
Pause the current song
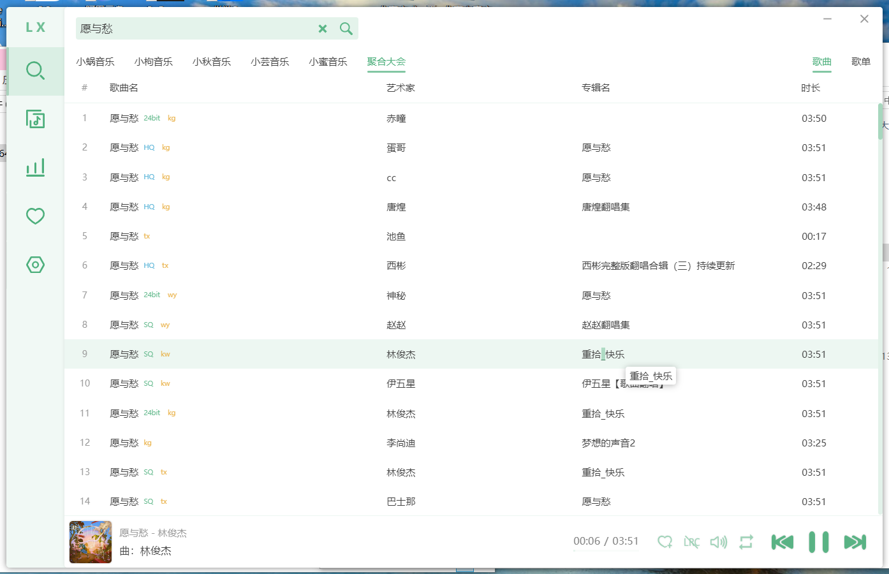pyautogui.click(x=819, y=542)
